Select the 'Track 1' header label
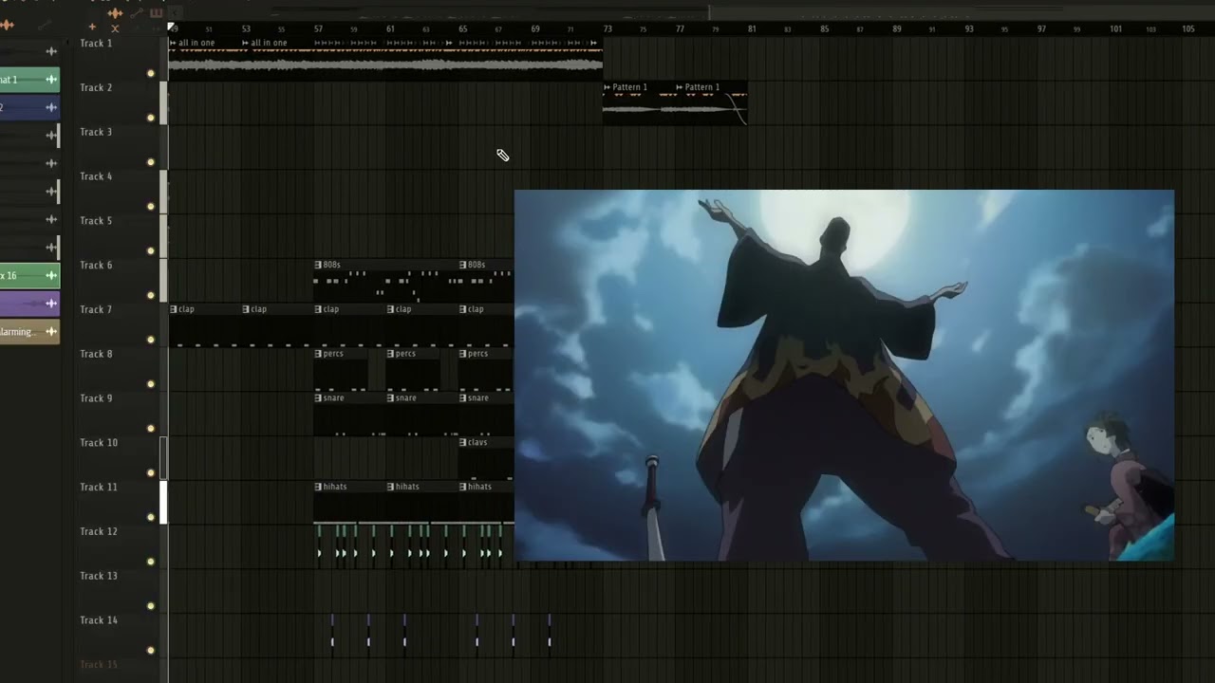 pos(96,44)
